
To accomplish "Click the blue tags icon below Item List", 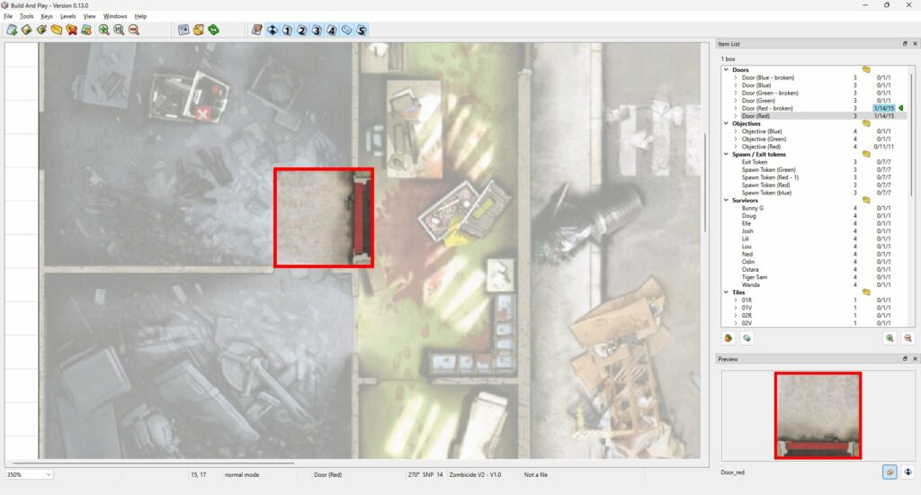I will (x=747, y=338).
